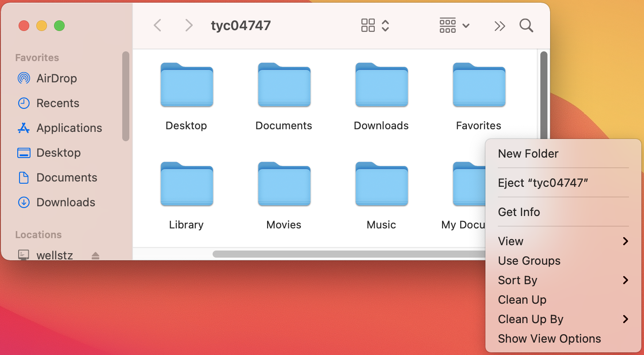Click Eject "tyc04747" menu entry
This screenshot has height=355, width=644.
[x=543, y=183]
